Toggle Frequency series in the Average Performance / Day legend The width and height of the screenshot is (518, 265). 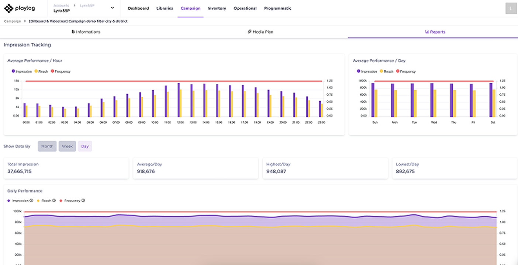tap(406, 71)
